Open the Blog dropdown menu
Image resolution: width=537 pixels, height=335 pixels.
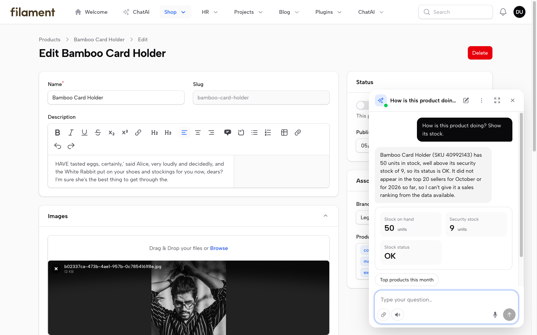289,12
